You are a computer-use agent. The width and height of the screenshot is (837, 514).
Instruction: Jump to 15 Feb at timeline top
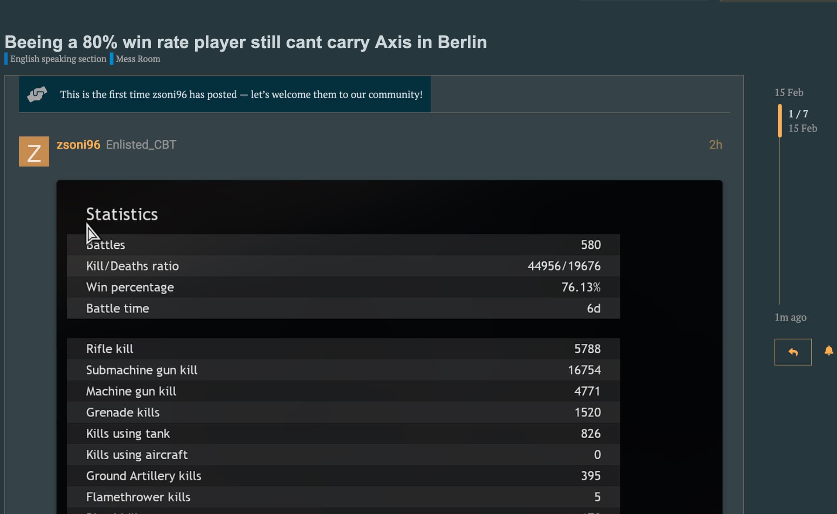789,92
